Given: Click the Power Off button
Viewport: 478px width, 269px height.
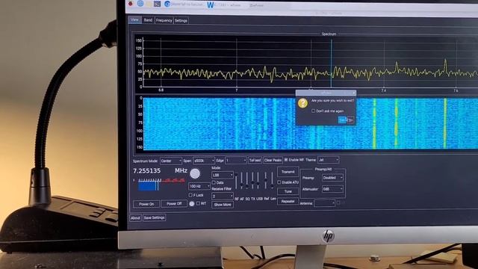Looking at the screenshot, I should [174, 203].
